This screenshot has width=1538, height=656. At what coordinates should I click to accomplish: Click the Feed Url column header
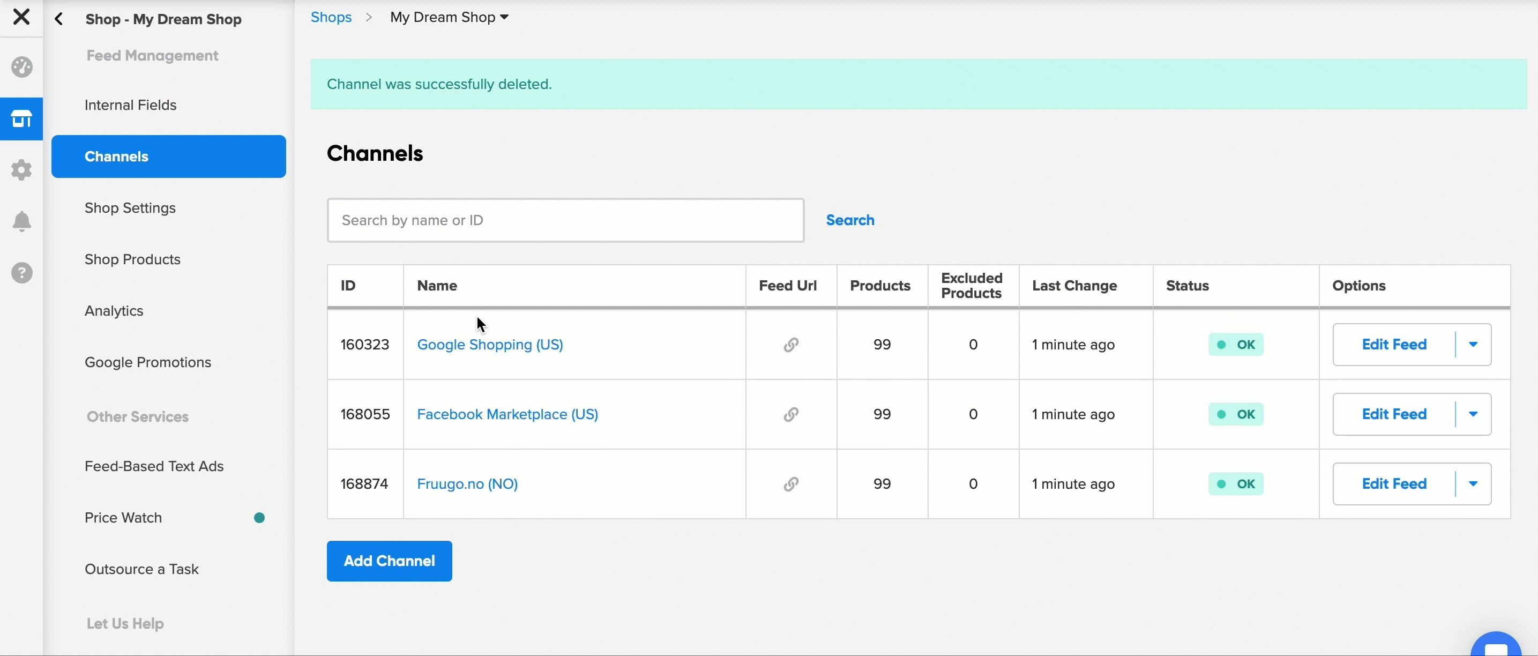tap(788, 285)
